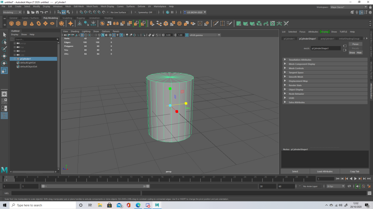373x209 pixels.
Task: Open the Mesh Tools menu
Action: tap(92, 7)
